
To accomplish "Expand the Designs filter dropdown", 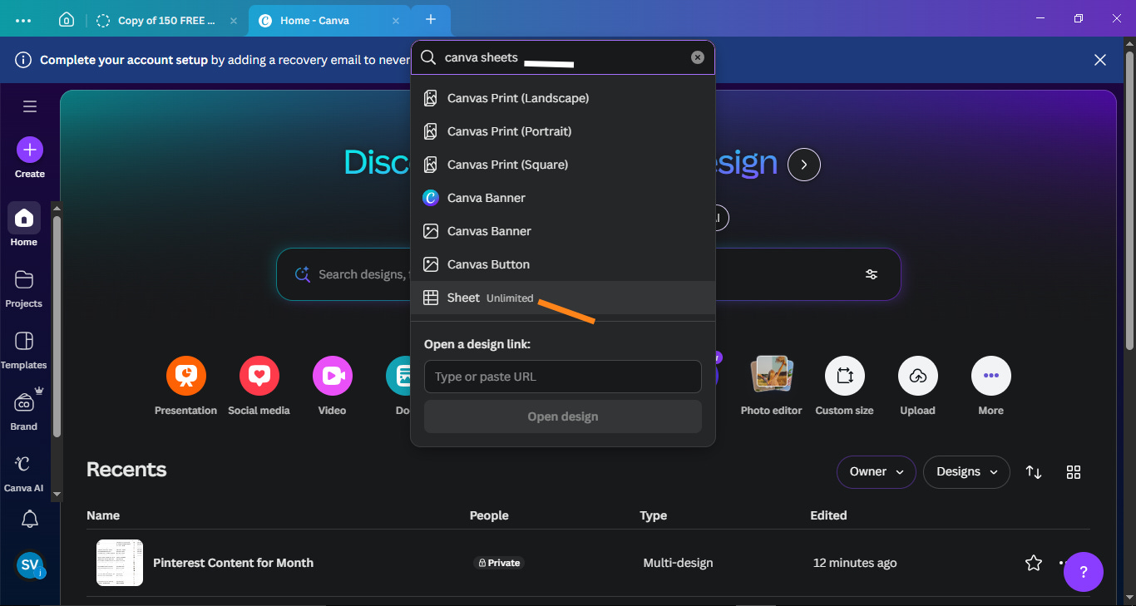I will (967, 471).
